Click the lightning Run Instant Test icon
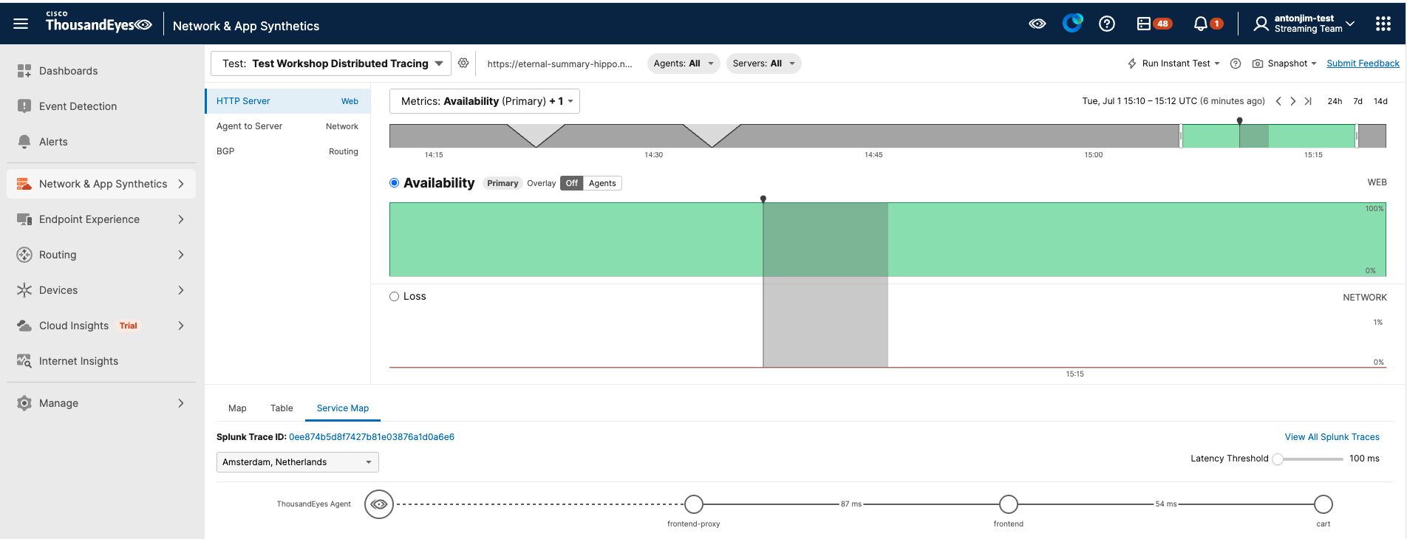Image resolution: width=1407 pixels, height=539 pixels. [x=1132, y=63]
